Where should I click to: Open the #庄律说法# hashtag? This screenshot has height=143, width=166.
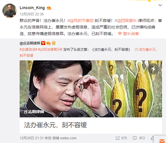click(28, 50)
